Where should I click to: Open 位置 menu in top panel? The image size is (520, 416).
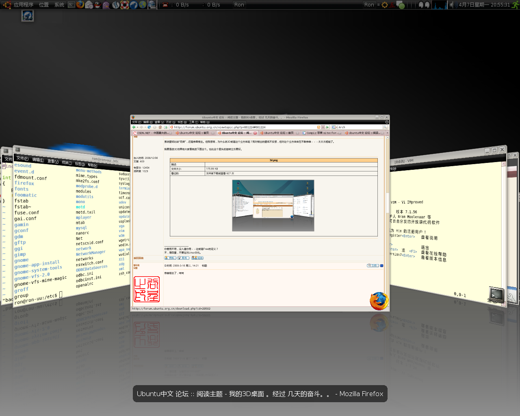point(44,5)
